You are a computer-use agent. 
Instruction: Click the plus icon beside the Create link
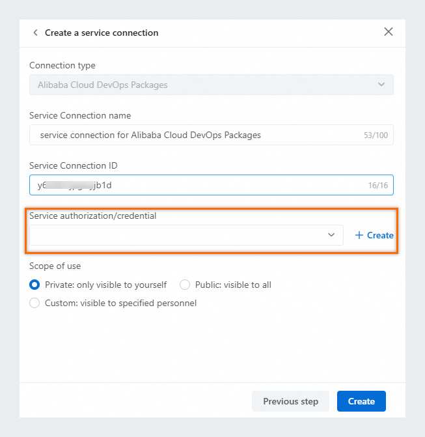click(359, 235)
